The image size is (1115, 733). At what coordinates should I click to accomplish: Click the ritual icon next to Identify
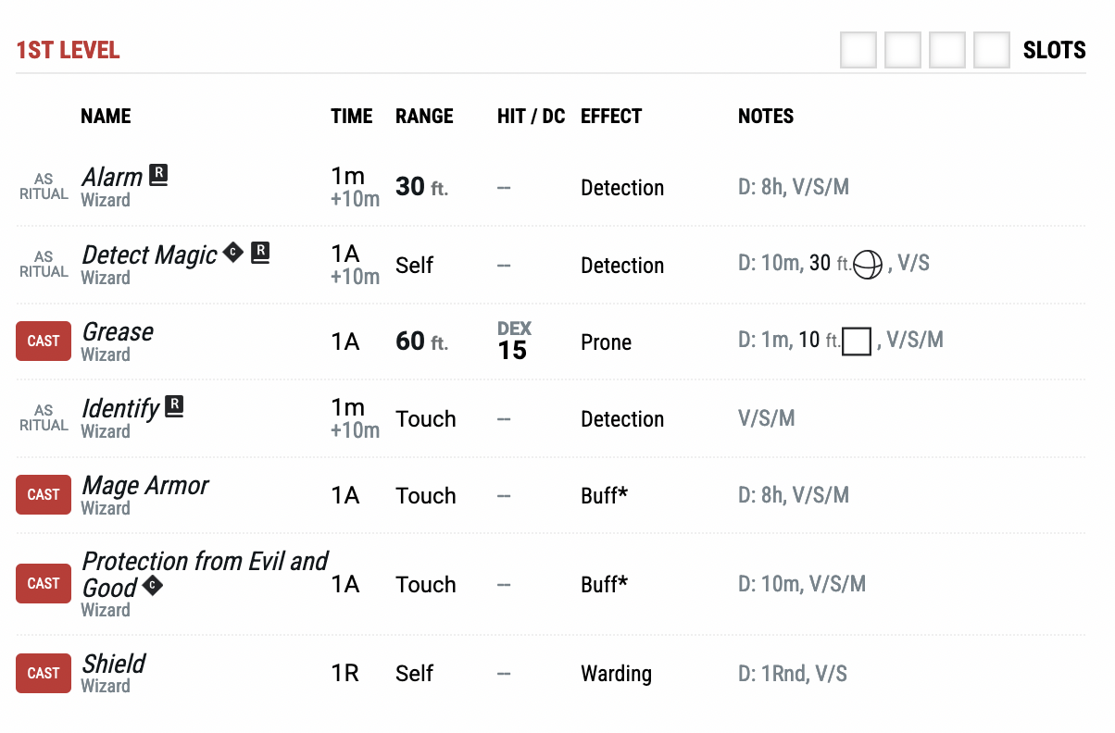pyautogui.click(x=174, y=405)
